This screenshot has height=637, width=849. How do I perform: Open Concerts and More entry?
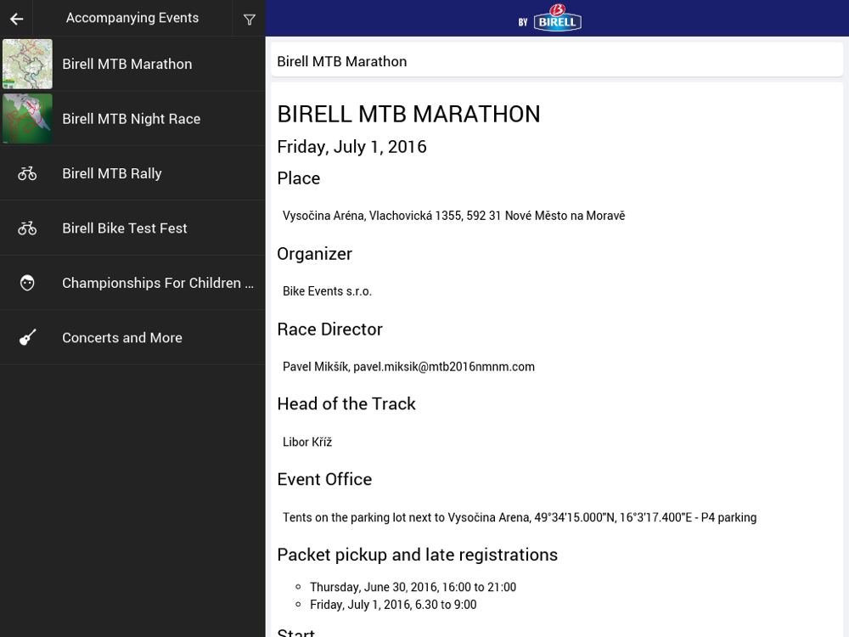coord(132,337)
